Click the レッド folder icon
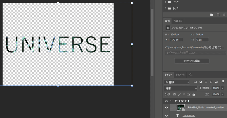This screenshot has width=227, height=118. pyautogui.click(x=169, y=8)
